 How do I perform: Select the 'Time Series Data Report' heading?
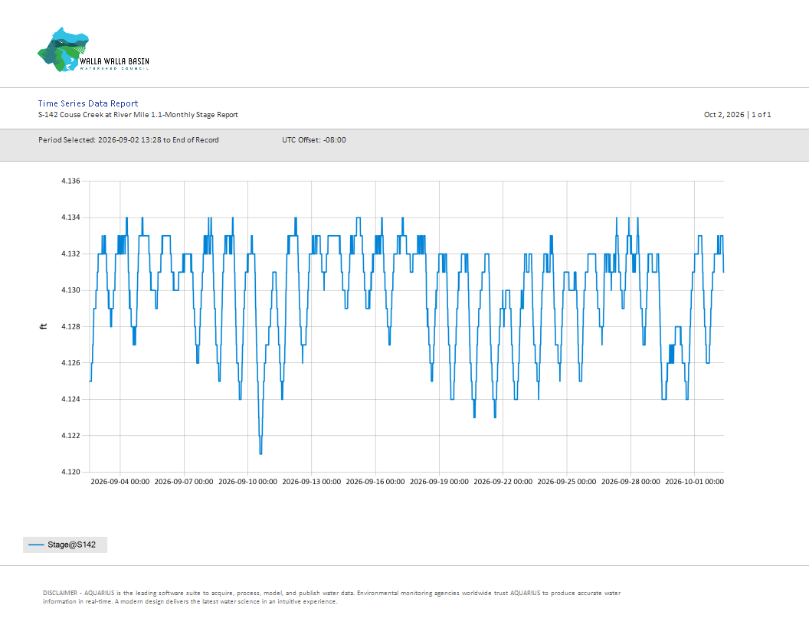click(88, 103)
